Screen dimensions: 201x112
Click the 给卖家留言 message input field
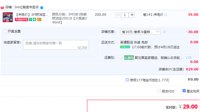pos(56,45)
